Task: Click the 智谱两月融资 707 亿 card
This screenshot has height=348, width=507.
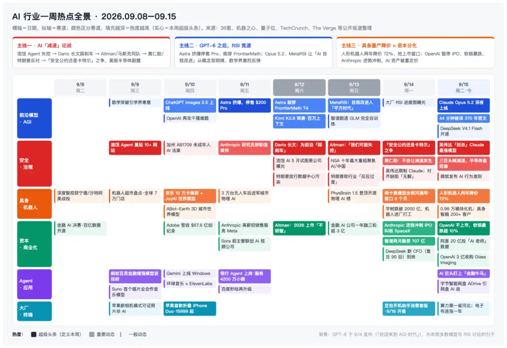Action: 409,241
